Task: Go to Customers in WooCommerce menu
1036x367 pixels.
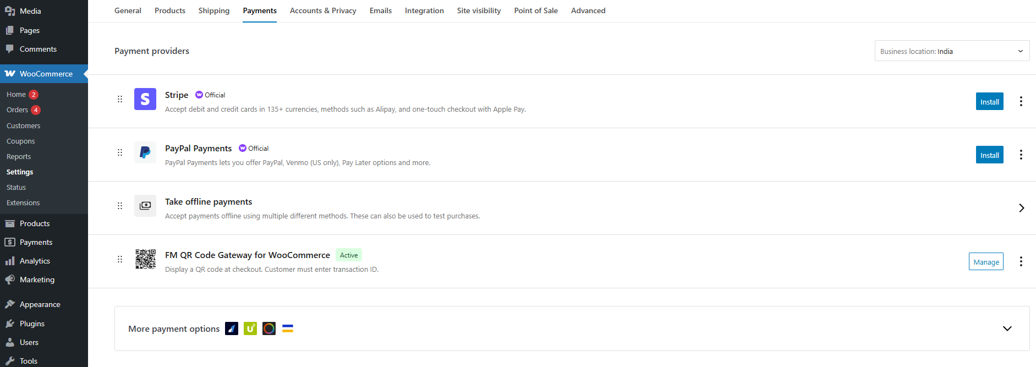Action: [x=23, y=125]
